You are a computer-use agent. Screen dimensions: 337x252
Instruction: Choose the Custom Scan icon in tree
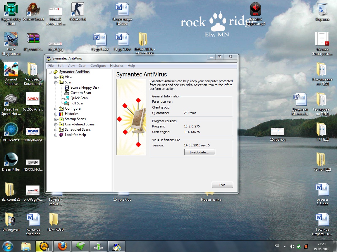(x=67, y=92)
